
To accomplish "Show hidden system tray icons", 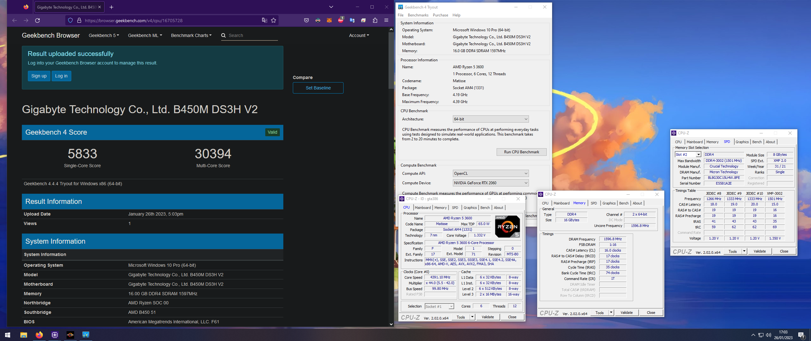I will click(753, 335).
